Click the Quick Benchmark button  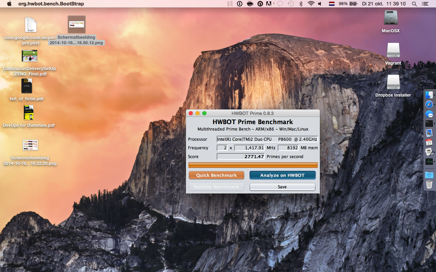click(216, 175)
